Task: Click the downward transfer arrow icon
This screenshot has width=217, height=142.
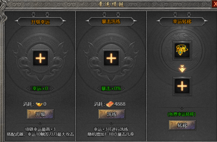Action: tap(182, 69)
